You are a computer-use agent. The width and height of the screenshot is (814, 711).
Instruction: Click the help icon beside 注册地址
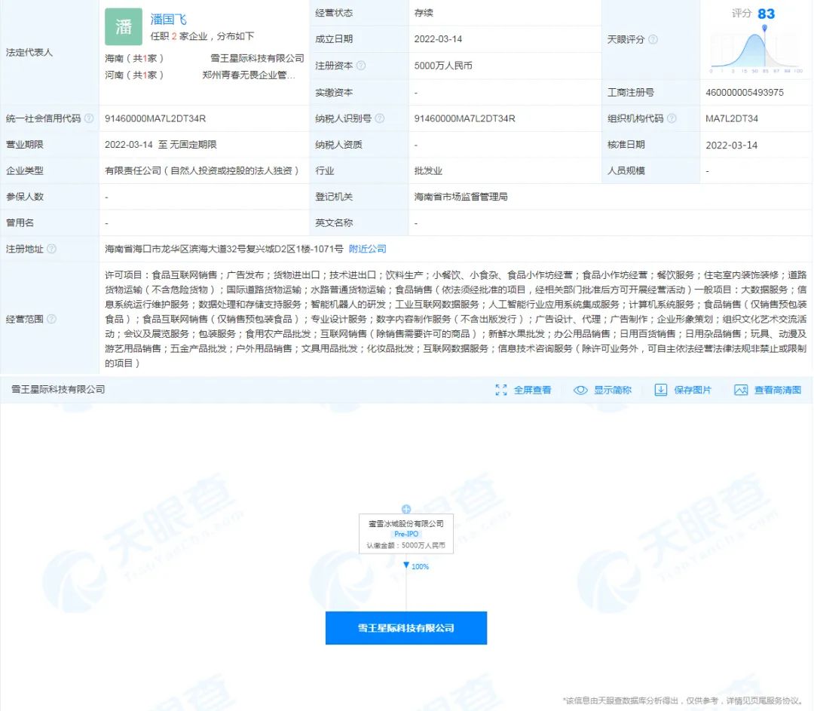(51, 249)
